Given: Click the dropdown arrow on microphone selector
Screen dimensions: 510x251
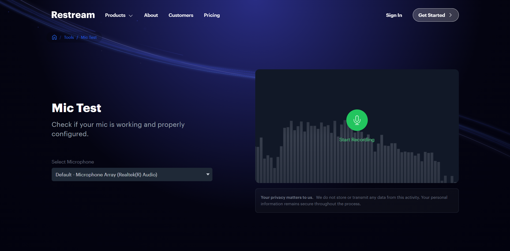Looking at the screenshot, I should pyautogui.click(x=207, y=174).
